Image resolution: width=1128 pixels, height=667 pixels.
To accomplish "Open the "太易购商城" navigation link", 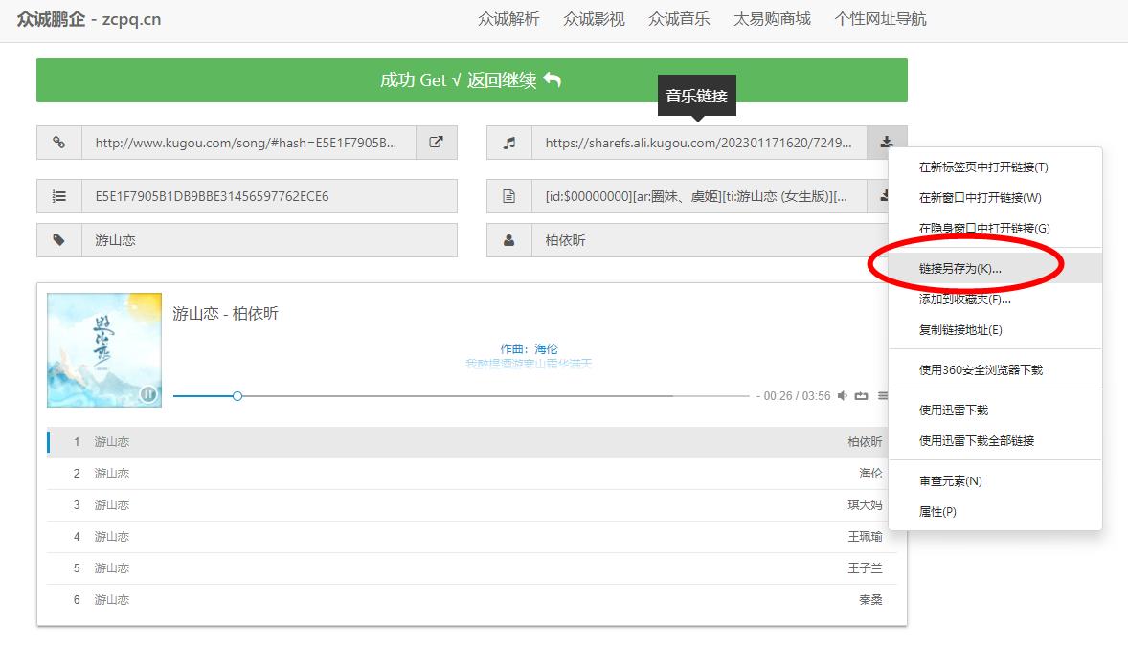I will pyautogui.click(x=772, y=19).
